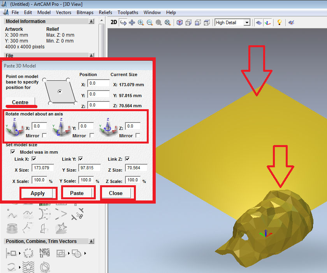Enable Mirror for Y axis rotation
This screenshot has width=327, height=273.
click(92, 136)
